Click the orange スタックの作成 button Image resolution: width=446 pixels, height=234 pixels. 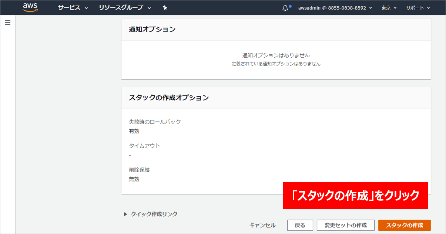[404, 225]
